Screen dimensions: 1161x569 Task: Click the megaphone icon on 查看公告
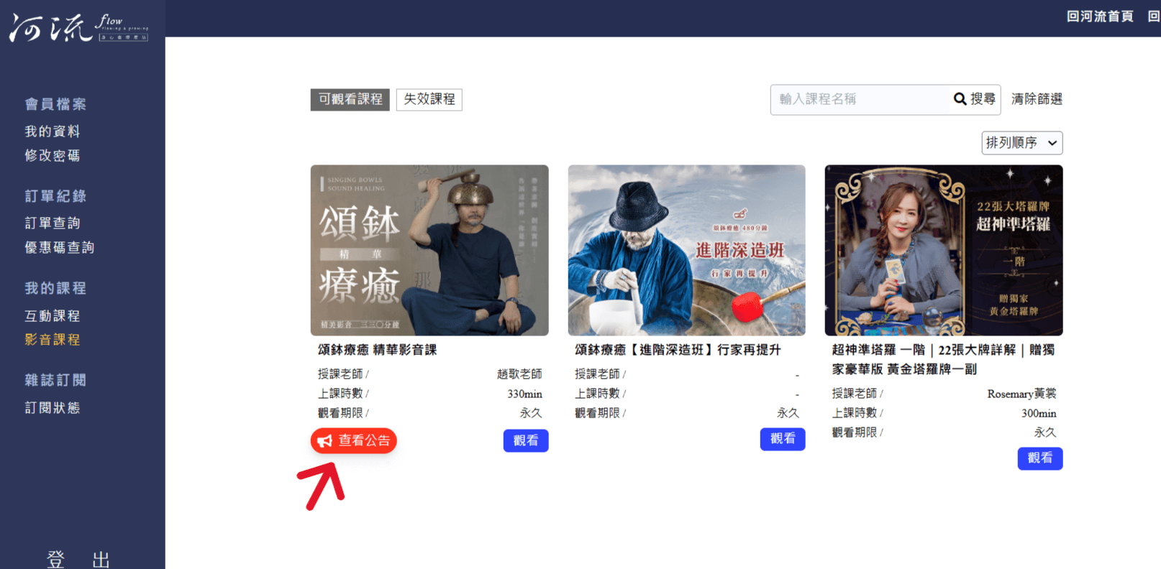325,441
